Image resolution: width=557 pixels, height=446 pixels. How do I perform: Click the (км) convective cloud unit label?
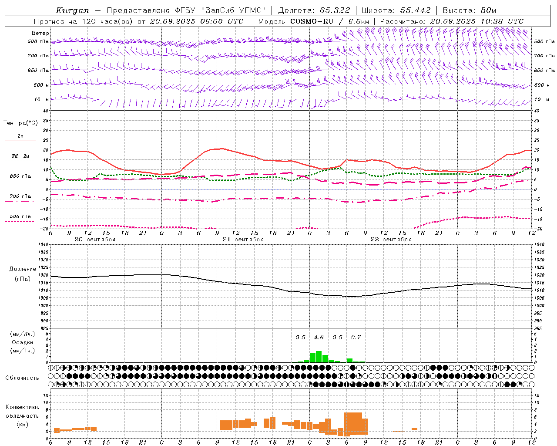tap(22, 424)
